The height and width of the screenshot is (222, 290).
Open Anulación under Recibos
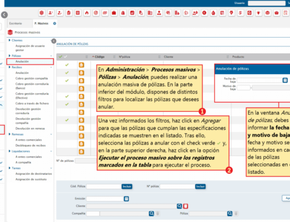point(22,73)
